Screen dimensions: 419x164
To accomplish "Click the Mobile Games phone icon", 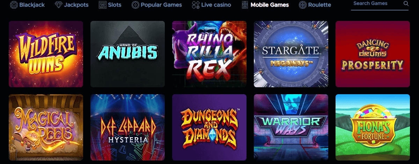I will [x=245, y=5].
